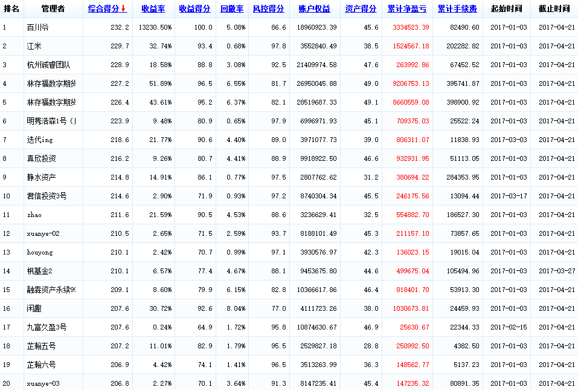Image resolution: width=578 pixels, height=390 pixels.
Task: Click the 明隽浩森1号 manager name
Action: point(51,121)
